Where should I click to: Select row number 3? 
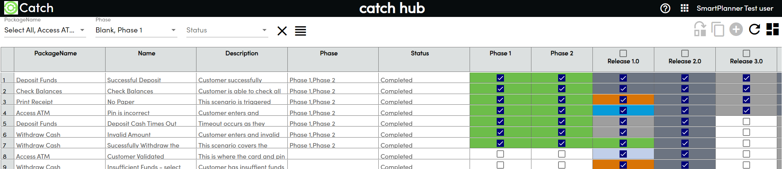tap(5, 102)
